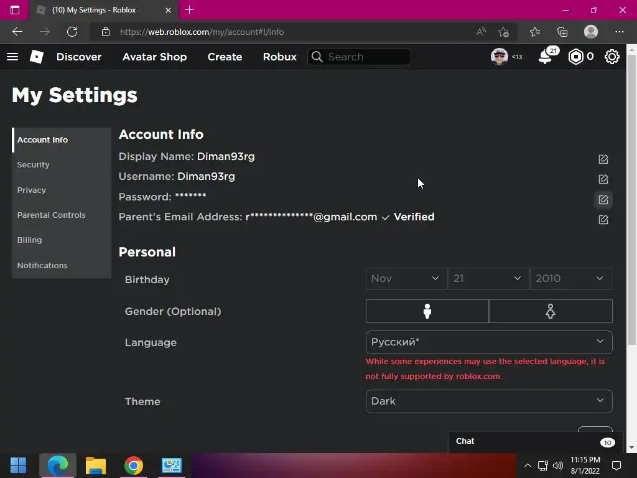Switch to the Security settings tab
637x478 pixels.
tap(62, 164)
